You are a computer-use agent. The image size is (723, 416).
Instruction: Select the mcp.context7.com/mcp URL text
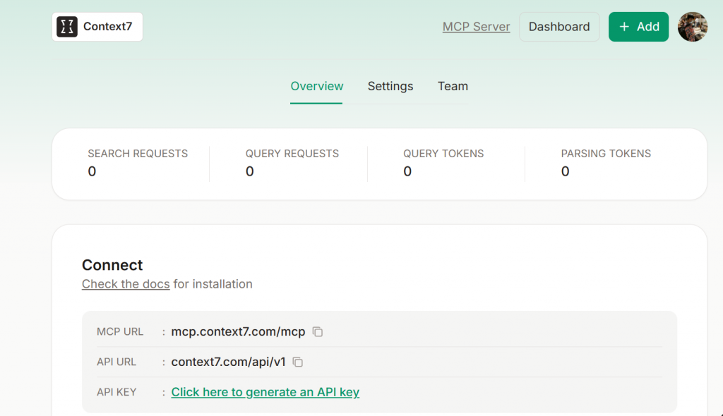point(238,331)
